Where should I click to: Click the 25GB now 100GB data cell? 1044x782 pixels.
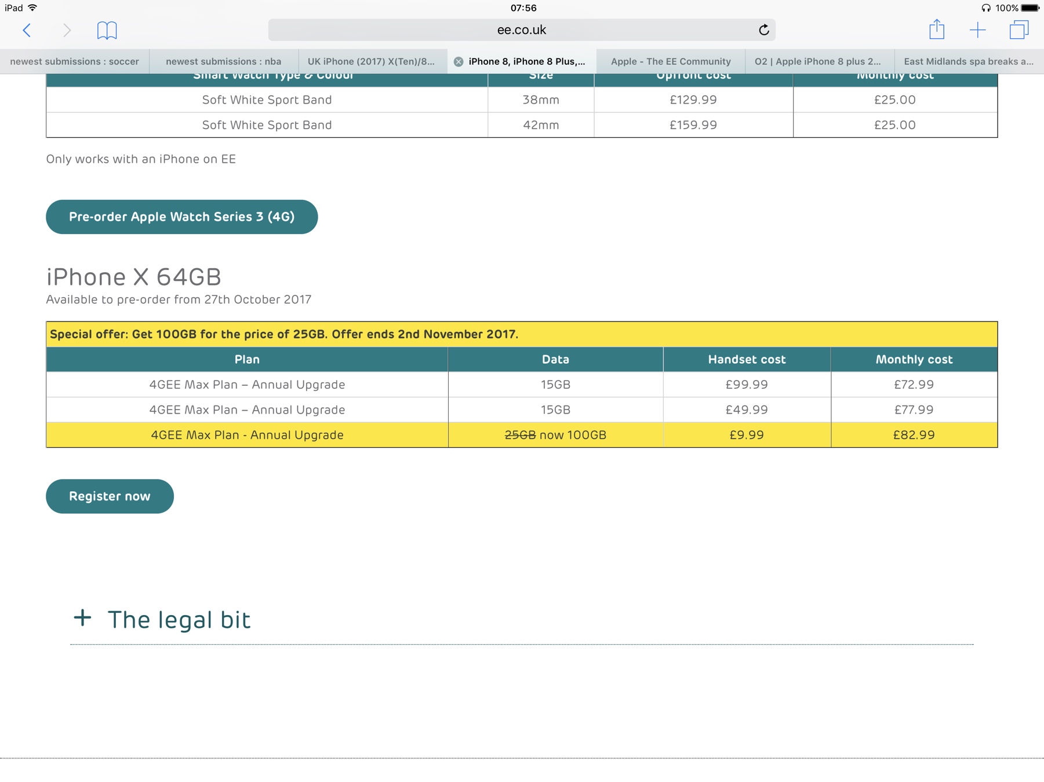pos(555,435)
